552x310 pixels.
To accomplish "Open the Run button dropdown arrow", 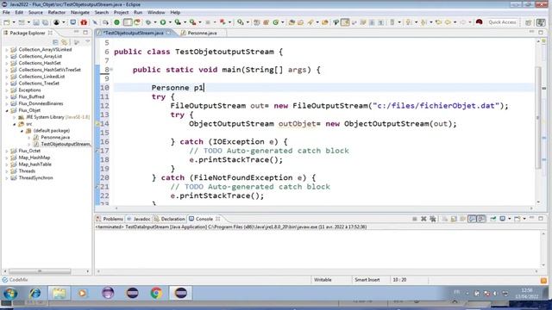I will (170, 22).
